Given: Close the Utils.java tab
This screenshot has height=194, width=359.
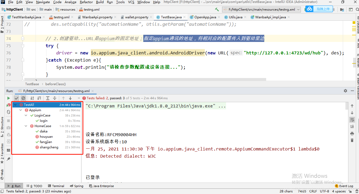Looking at the screenshot, I should tap(245, 18).
